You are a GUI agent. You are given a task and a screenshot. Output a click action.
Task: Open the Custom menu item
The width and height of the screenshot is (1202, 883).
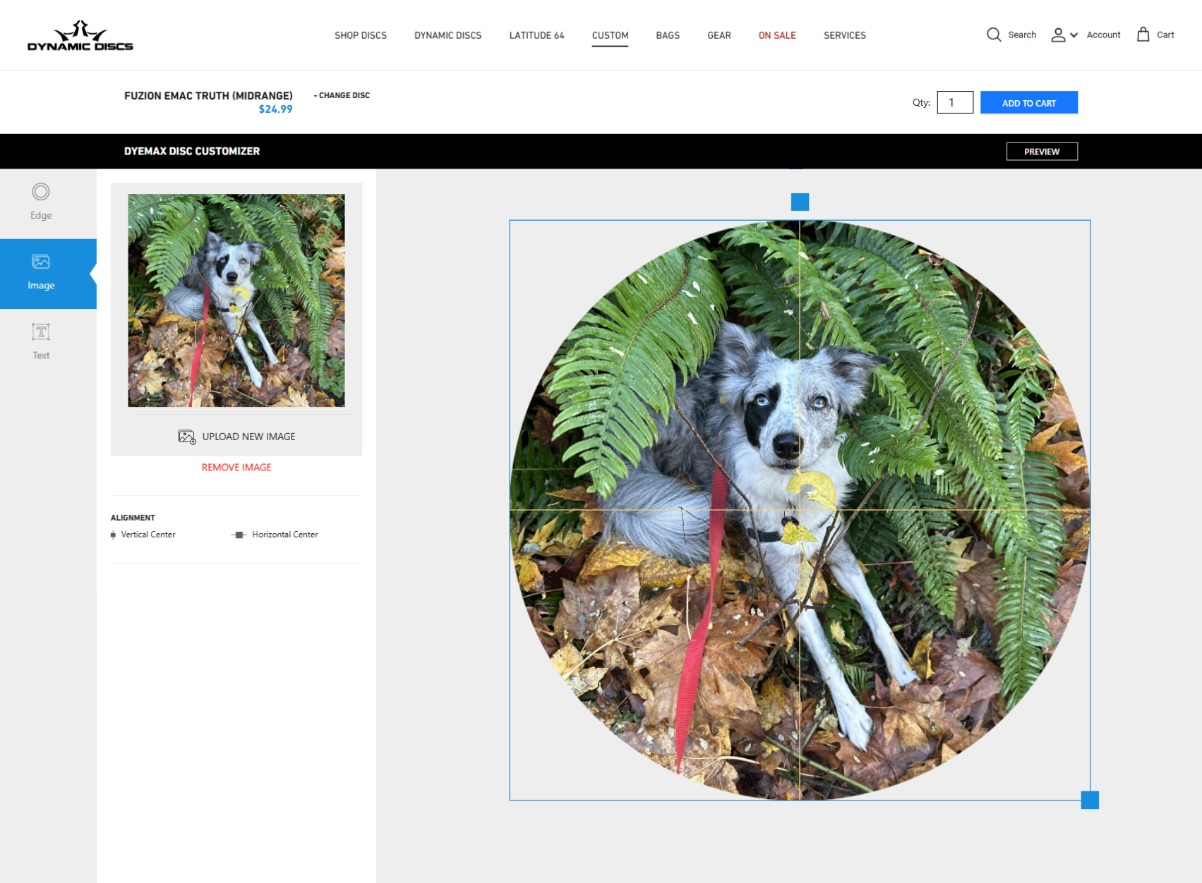coord(610,35)
